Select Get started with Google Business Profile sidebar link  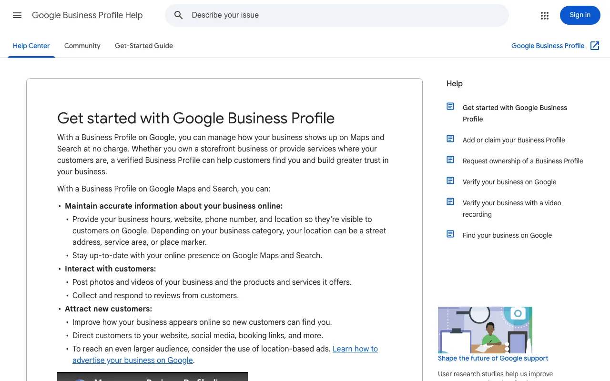pyautogui.click(x=515, y=113)
